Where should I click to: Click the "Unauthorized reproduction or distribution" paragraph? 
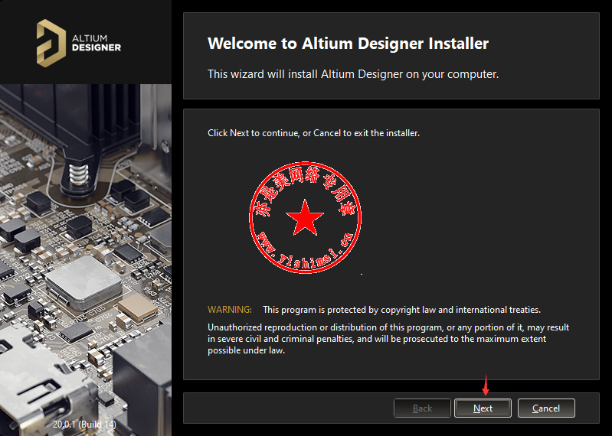pos(388,339)
